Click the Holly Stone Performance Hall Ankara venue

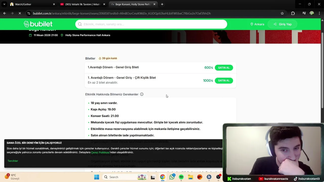(88, 35)
